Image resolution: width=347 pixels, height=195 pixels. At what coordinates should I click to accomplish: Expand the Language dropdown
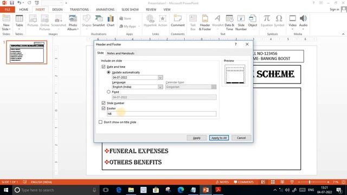(160, 87)
